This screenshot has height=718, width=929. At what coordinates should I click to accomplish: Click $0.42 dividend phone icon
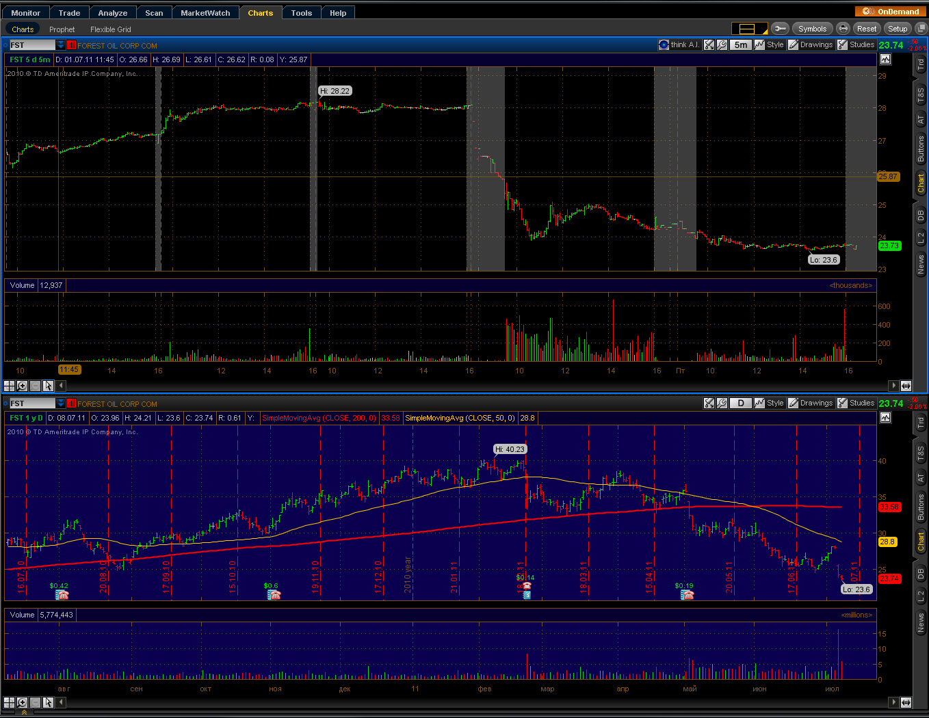[62, 595]
